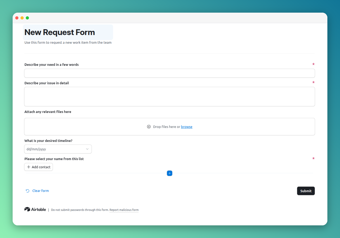Click the green maximize window button
This screenshot has height=238, width=340.
[x=27, y=18]
